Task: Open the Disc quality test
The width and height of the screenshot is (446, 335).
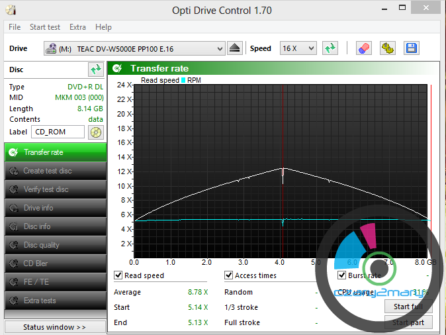Action: click(55, 245)
